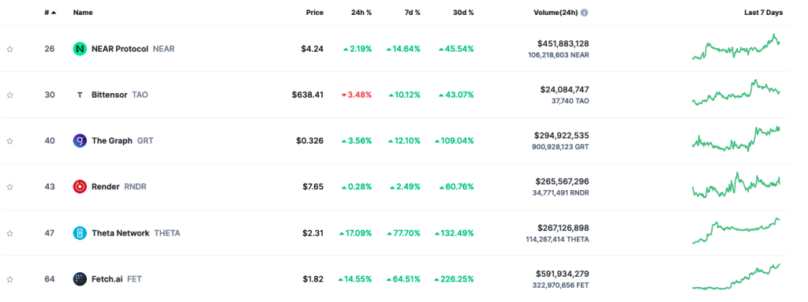
Task: Click the Theta Network coin logo
Action: tap(80, 233)
